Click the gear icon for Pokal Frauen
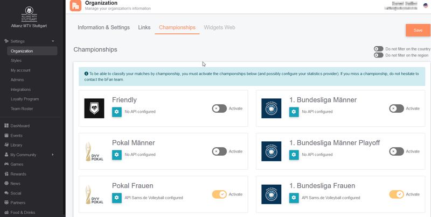Screen dimensions: 431x217 pos(117,198)
